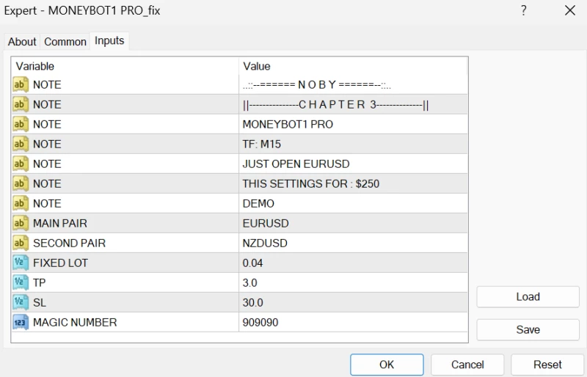Viewport: 587px width, 377px height.
Task: Click the string icon beside SECOND PAIR
Action: pyautogui.click(x=21, y=243)
